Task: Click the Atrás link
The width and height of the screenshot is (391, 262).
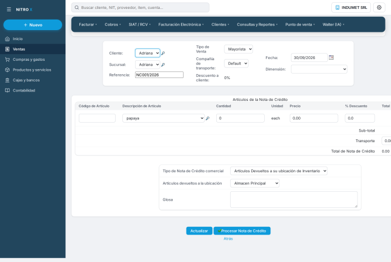Action: point(228,239)
